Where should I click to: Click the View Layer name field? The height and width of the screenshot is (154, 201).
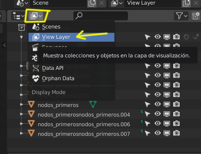click(x=153, y=3)
